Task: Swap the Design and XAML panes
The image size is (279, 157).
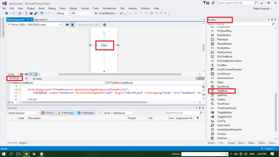Action: coord(27,78)
